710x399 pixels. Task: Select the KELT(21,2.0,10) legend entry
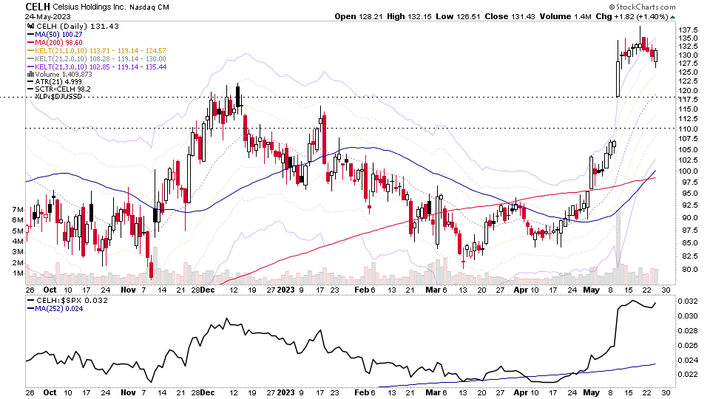100,59
